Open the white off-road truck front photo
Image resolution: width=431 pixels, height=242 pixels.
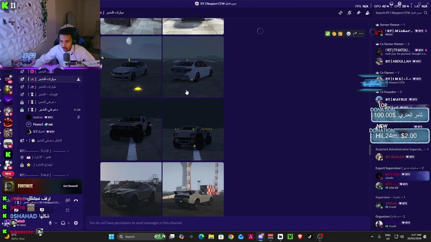coord(131,130)
